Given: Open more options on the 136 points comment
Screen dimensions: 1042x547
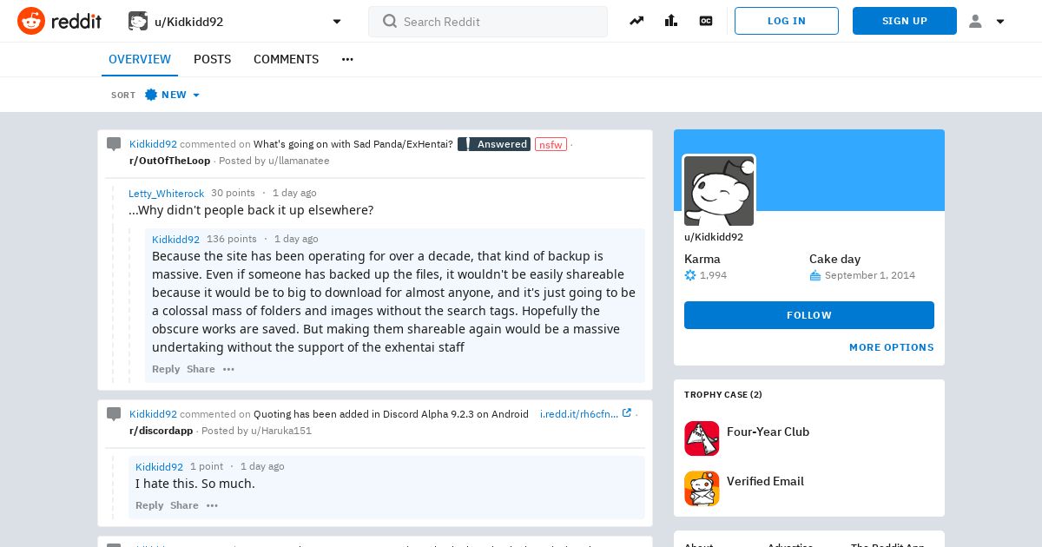Looking at the screenshot, I should (x=228, y=369).
